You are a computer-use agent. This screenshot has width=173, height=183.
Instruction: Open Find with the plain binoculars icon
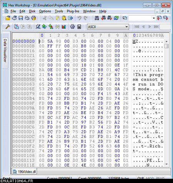pyautogui.click(x=97, y=18)
